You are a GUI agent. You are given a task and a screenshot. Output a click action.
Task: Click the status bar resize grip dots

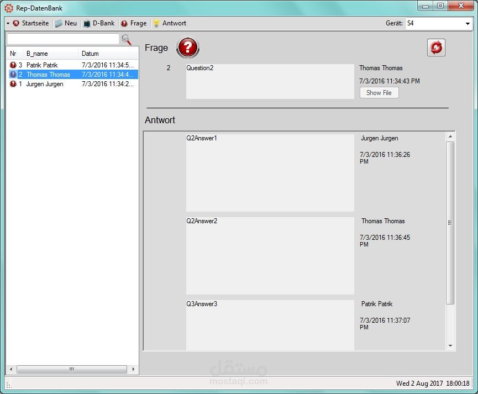(8, 385)
